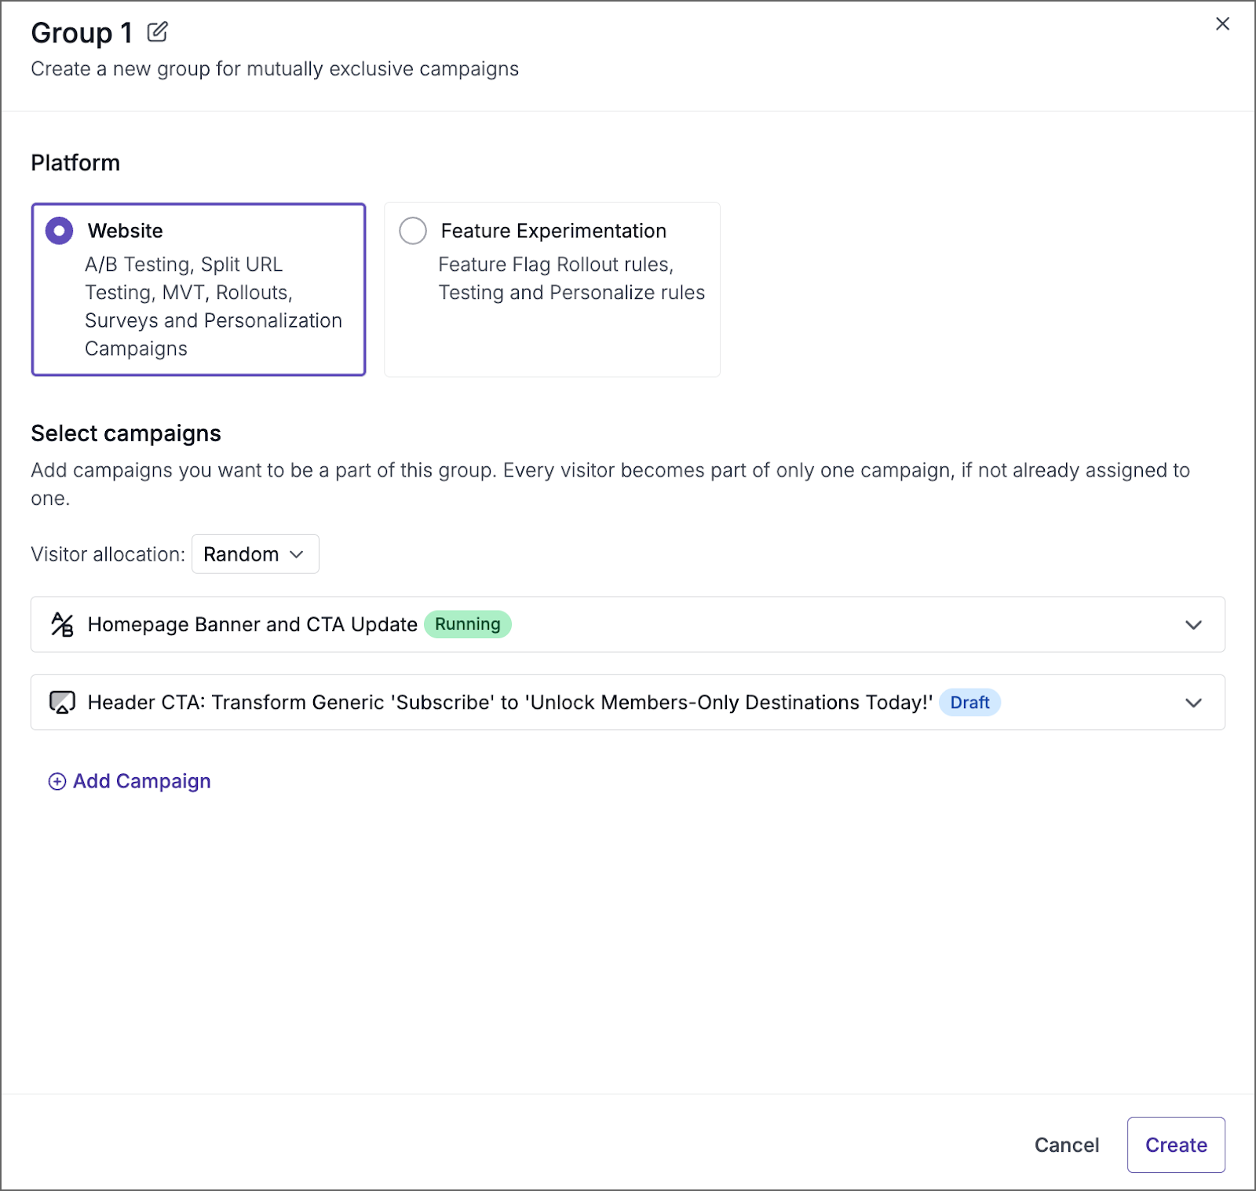Click the Add Campaign link

click(x=141, y=781)
